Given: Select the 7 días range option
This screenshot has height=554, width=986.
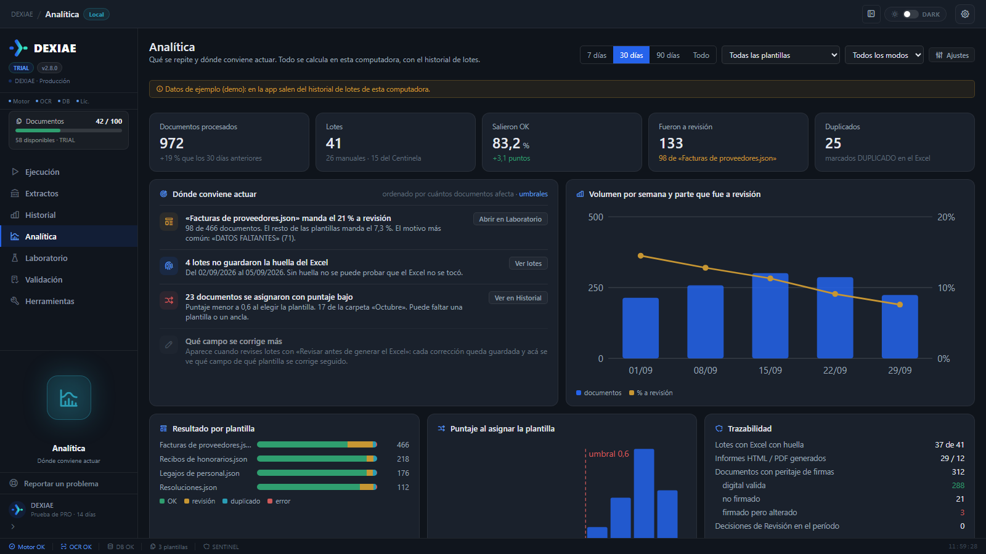Looking at the screenshot, I should pos(597,55).
